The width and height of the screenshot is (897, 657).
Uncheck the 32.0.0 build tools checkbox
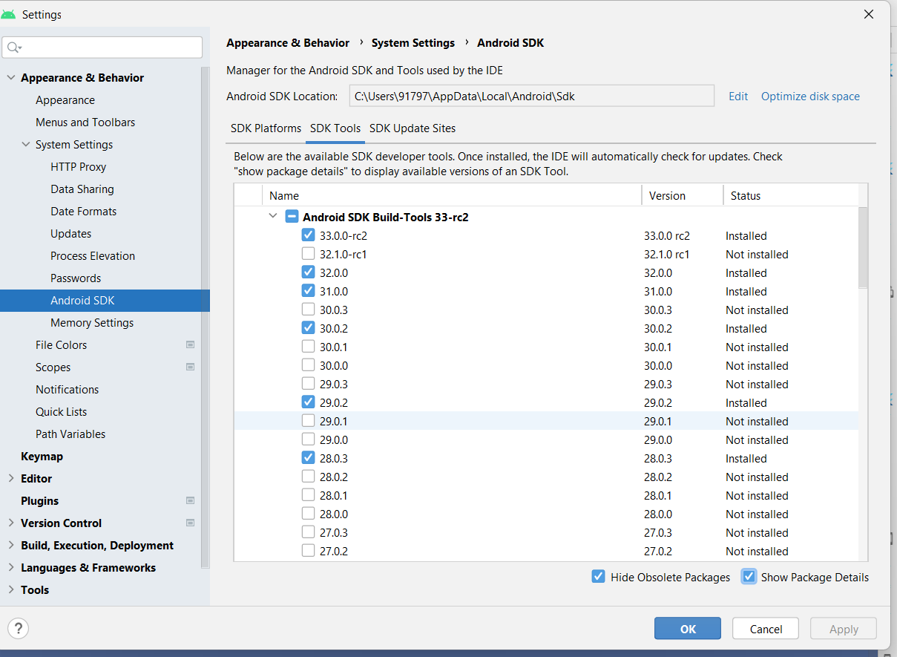[309, 272]
